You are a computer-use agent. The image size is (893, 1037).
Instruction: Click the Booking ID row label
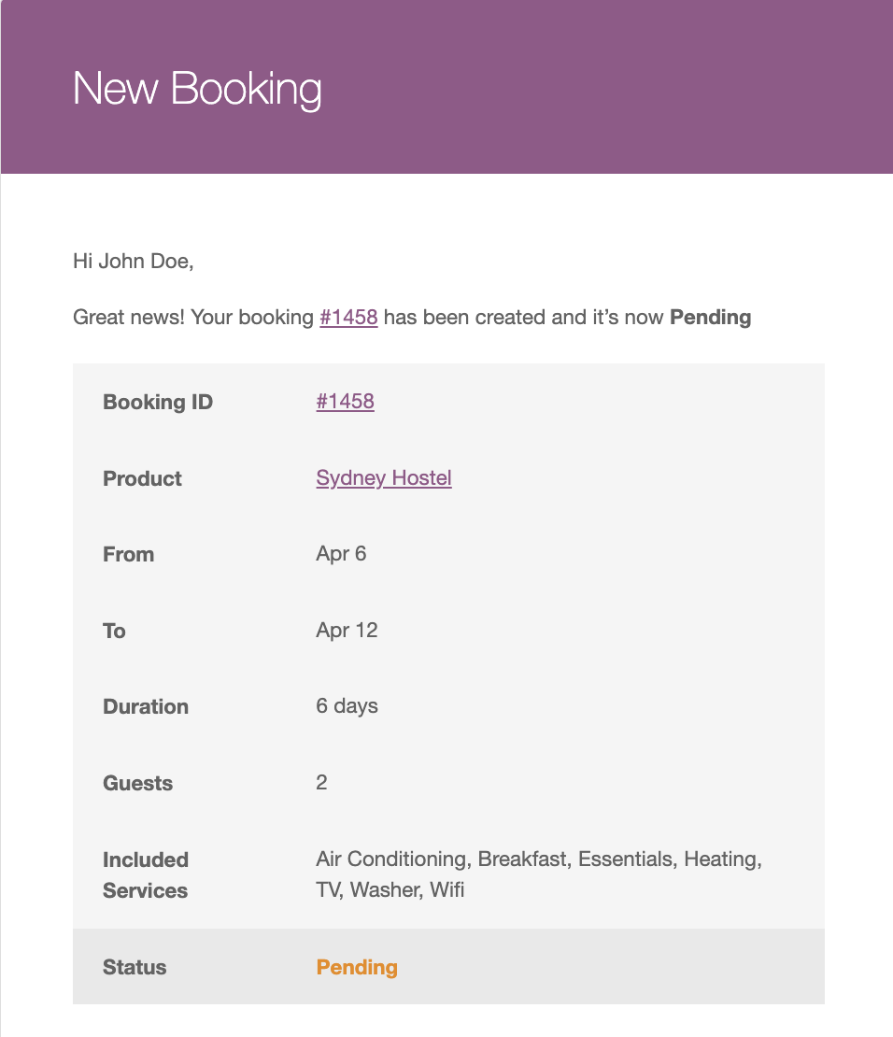coord(158,403)
